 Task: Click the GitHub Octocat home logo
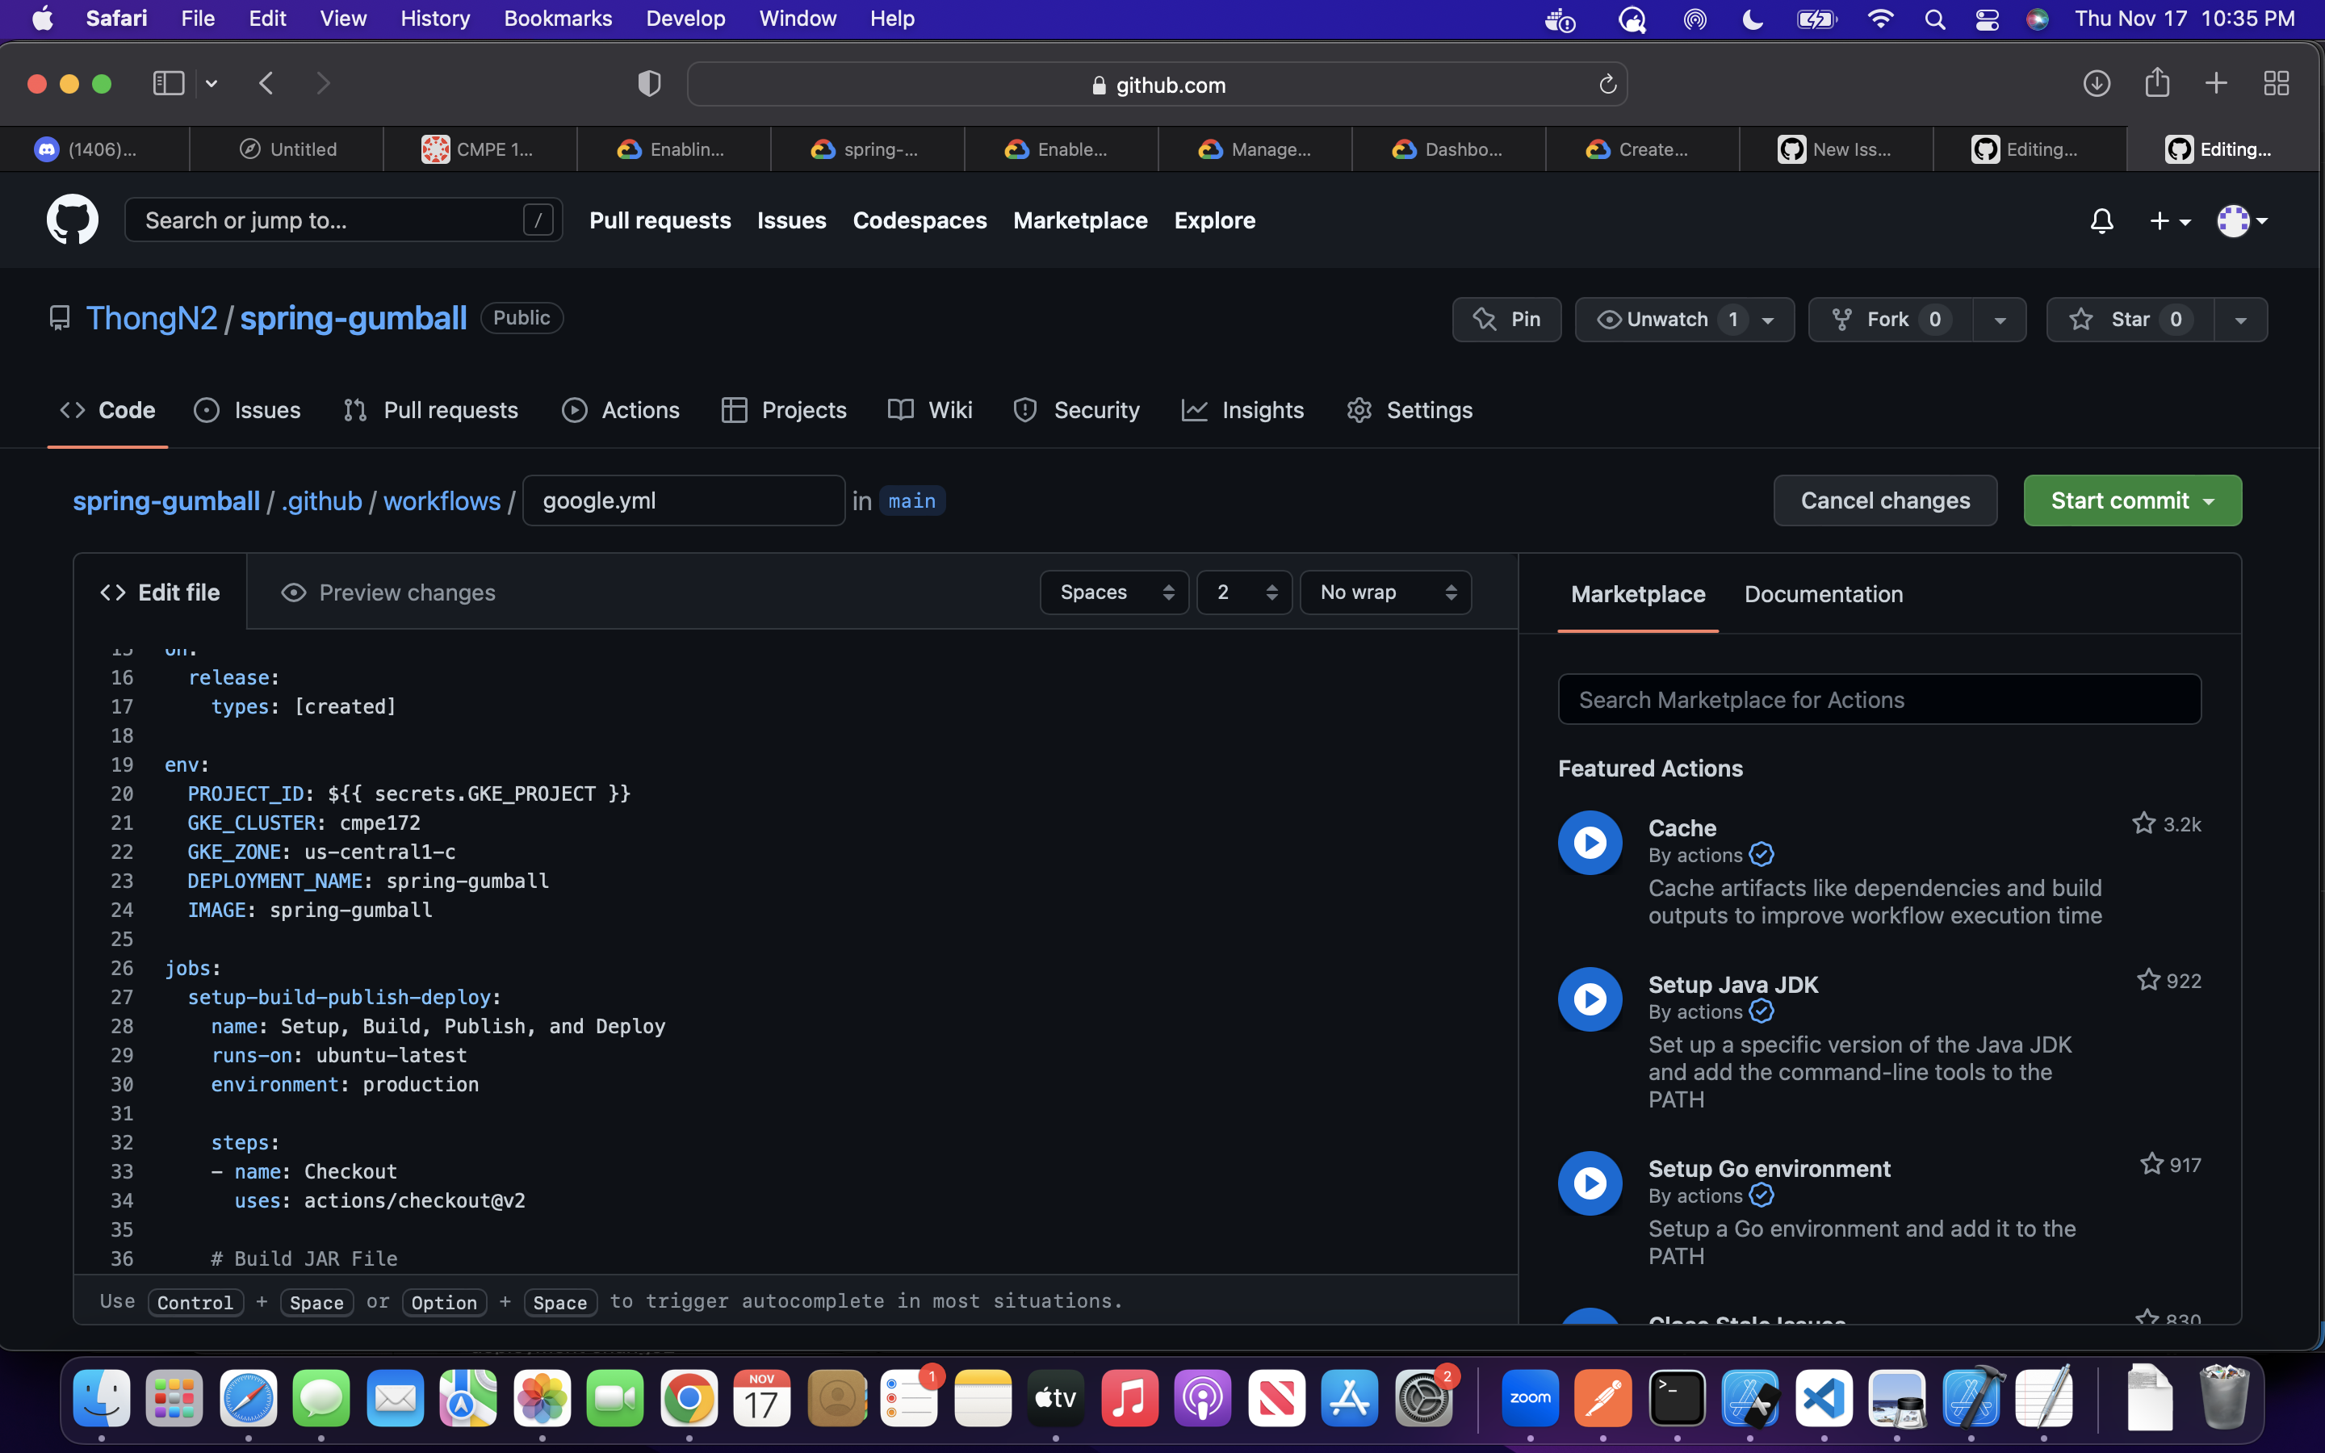click(x=72, y=220)
